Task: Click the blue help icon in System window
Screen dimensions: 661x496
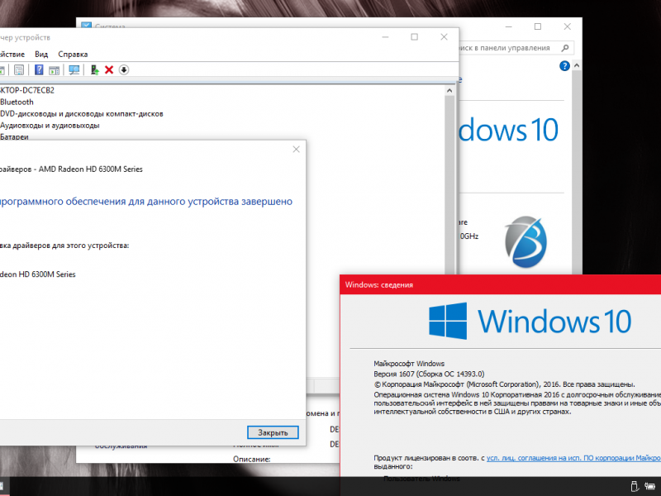Action: click(564, 66)
